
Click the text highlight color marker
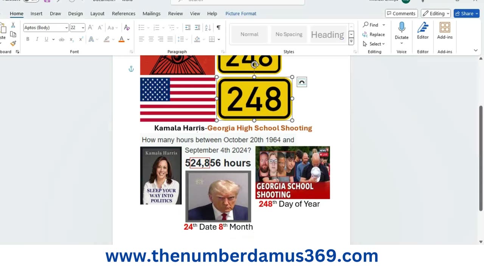pyautogui.click(x=107, y=39)
